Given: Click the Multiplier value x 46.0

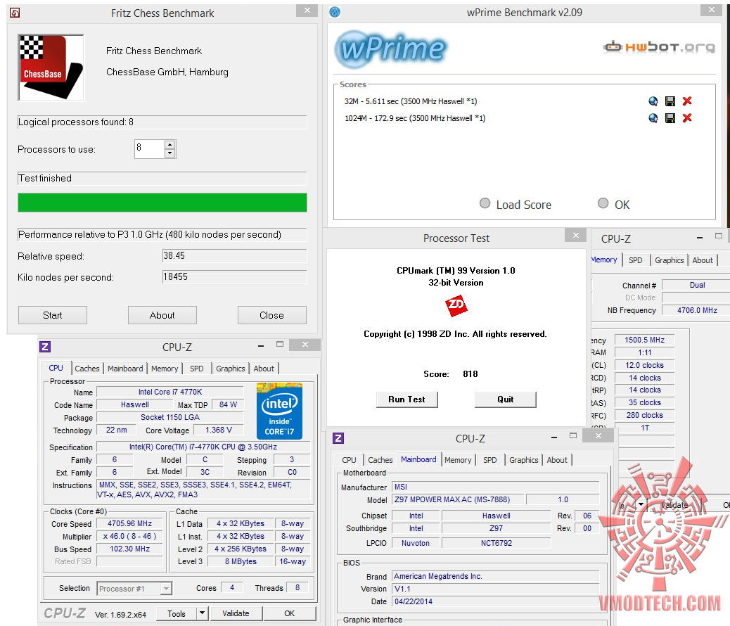Looking at the screenshot, I should (x=129, y=536).
